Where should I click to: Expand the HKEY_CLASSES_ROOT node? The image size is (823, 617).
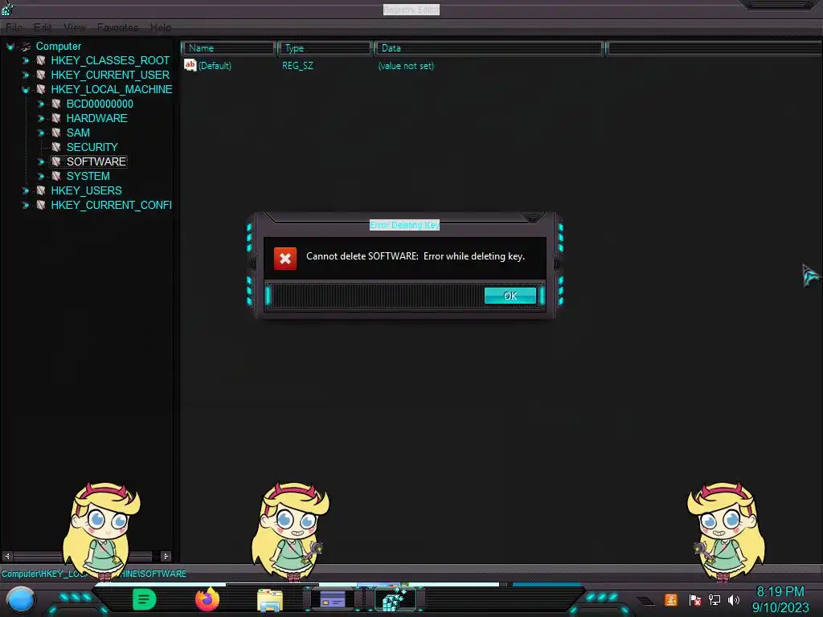click(25, 61)
